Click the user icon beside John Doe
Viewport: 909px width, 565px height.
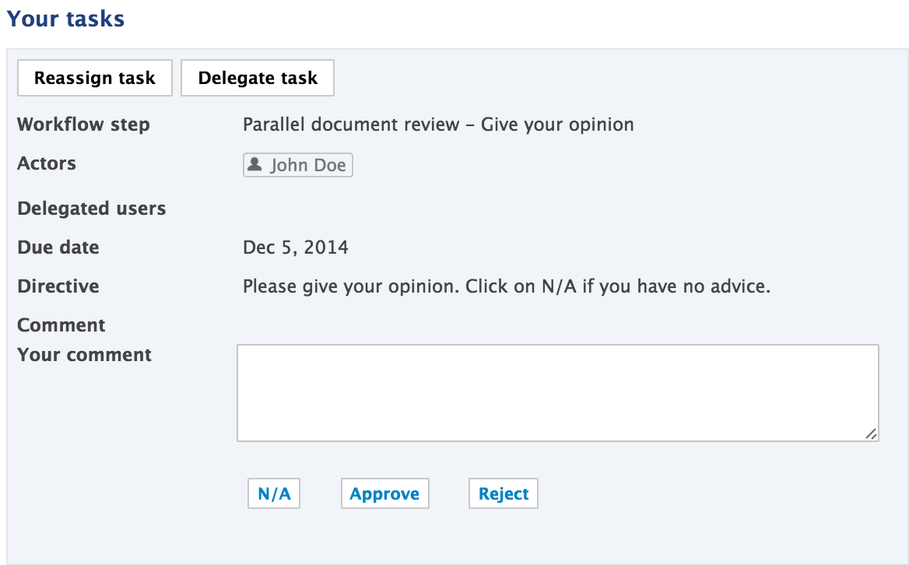point(254,164)
